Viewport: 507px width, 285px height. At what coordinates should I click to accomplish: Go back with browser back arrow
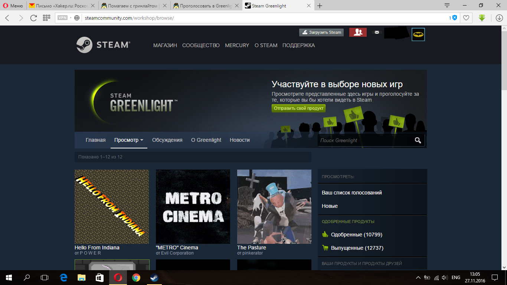(7, 18)
